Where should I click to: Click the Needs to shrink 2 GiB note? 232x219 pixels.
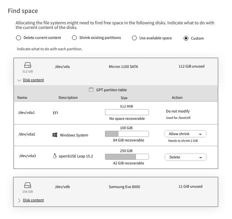183,141
